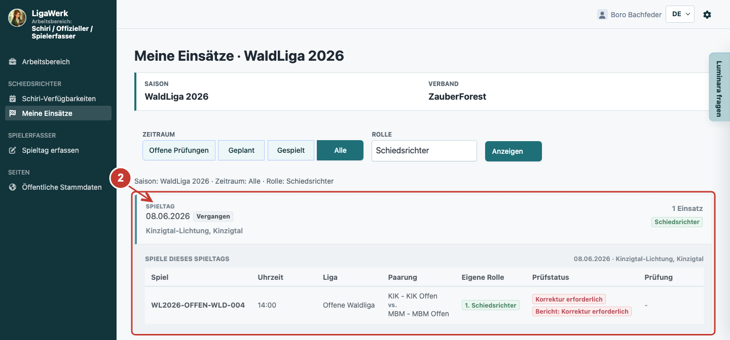The width and height of the screenshot is (730, 340).
Task: Click the Spieltag erfassen edit icon
Action: (x=13, y=150)
